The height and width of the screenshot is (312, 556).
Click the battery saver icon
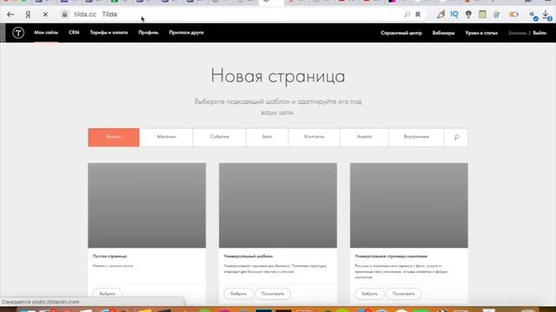click(x=513, y=15)
